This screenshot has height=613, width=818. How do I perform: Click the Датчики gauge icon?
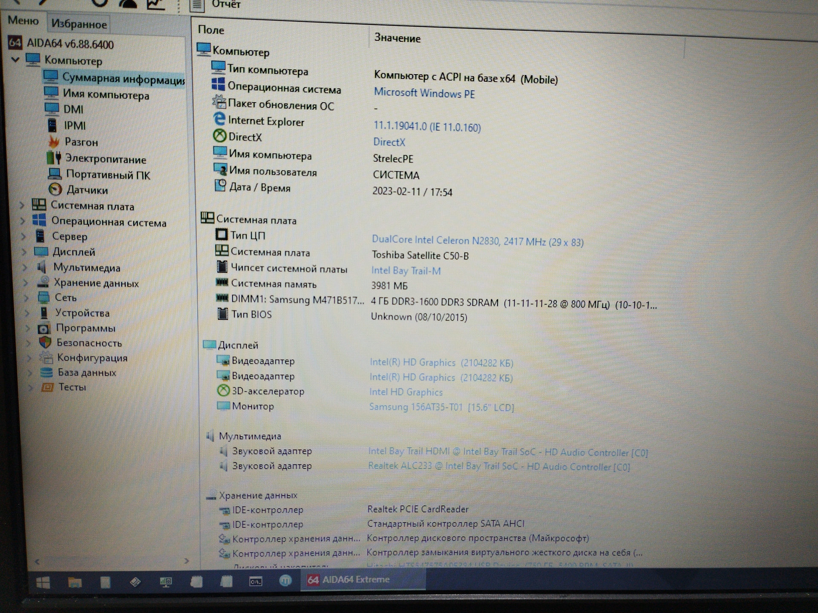click(55, 189)
